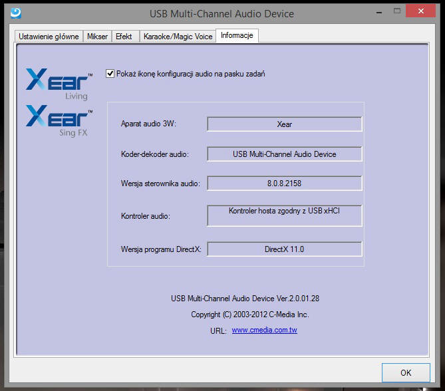
Task: Uncheck Pokaż ikonę konfiguracji audio checkbox
Action: point(110,74)
